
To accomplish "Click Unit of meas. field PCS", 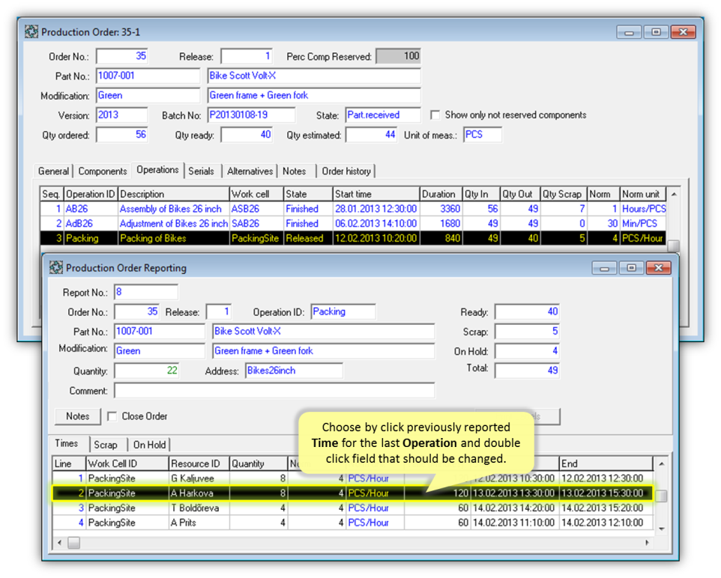I will (x=483, y=135).
